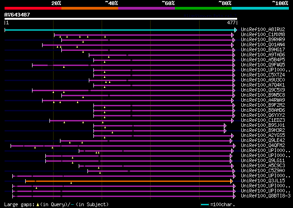Click the label UniRef100_Q9FWQ5
This screenshot has height=208, width=293.
click(x=263, y=65)
